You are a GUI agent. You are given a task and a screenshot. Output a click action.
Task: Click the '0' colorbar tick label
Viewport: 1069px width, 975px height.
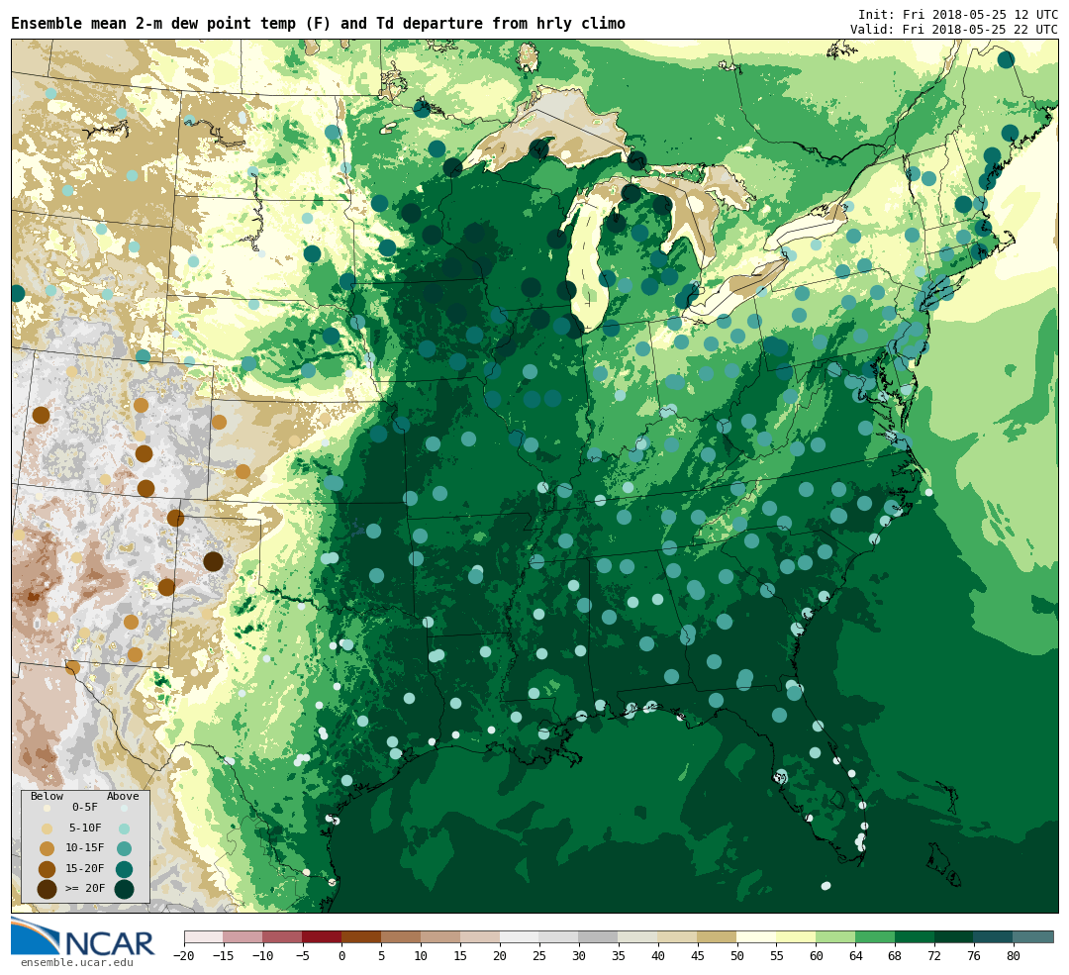point(342,956)
